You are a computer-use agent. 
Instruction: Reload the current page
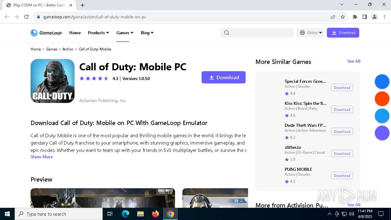pyautogui.click(x=26, y=17)
